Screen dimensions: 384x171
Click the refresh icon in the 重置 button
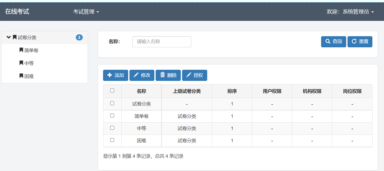pos(354,41)
